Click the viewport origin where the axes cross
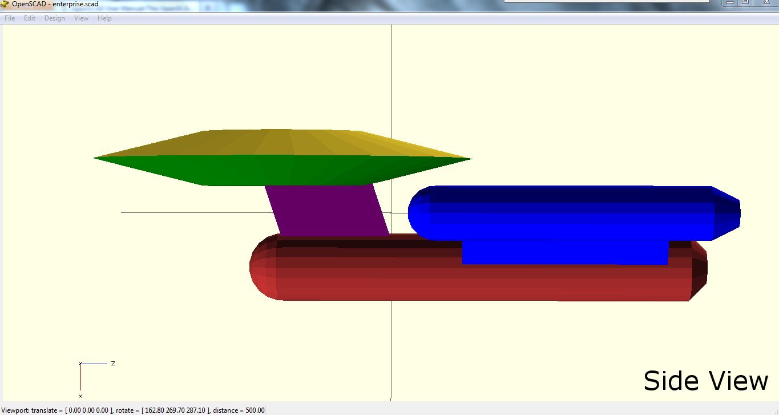The height and width of the screenshot is (415, 779). [391, 212]
